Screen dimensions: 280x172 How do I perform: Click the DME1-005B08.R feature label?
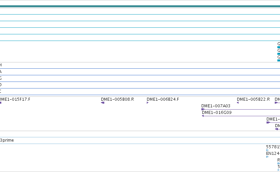tap(117, 99)
